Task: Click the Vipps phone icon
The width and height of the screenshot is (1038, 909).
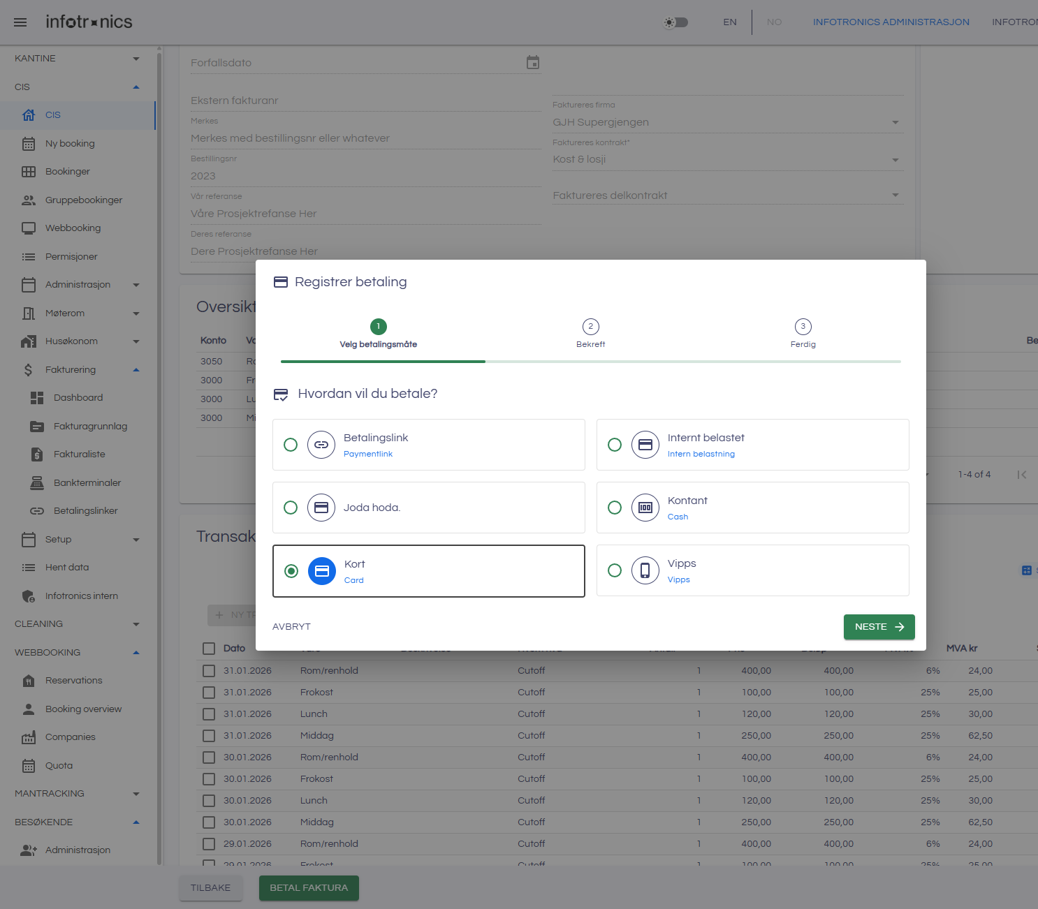Action: 645,570
